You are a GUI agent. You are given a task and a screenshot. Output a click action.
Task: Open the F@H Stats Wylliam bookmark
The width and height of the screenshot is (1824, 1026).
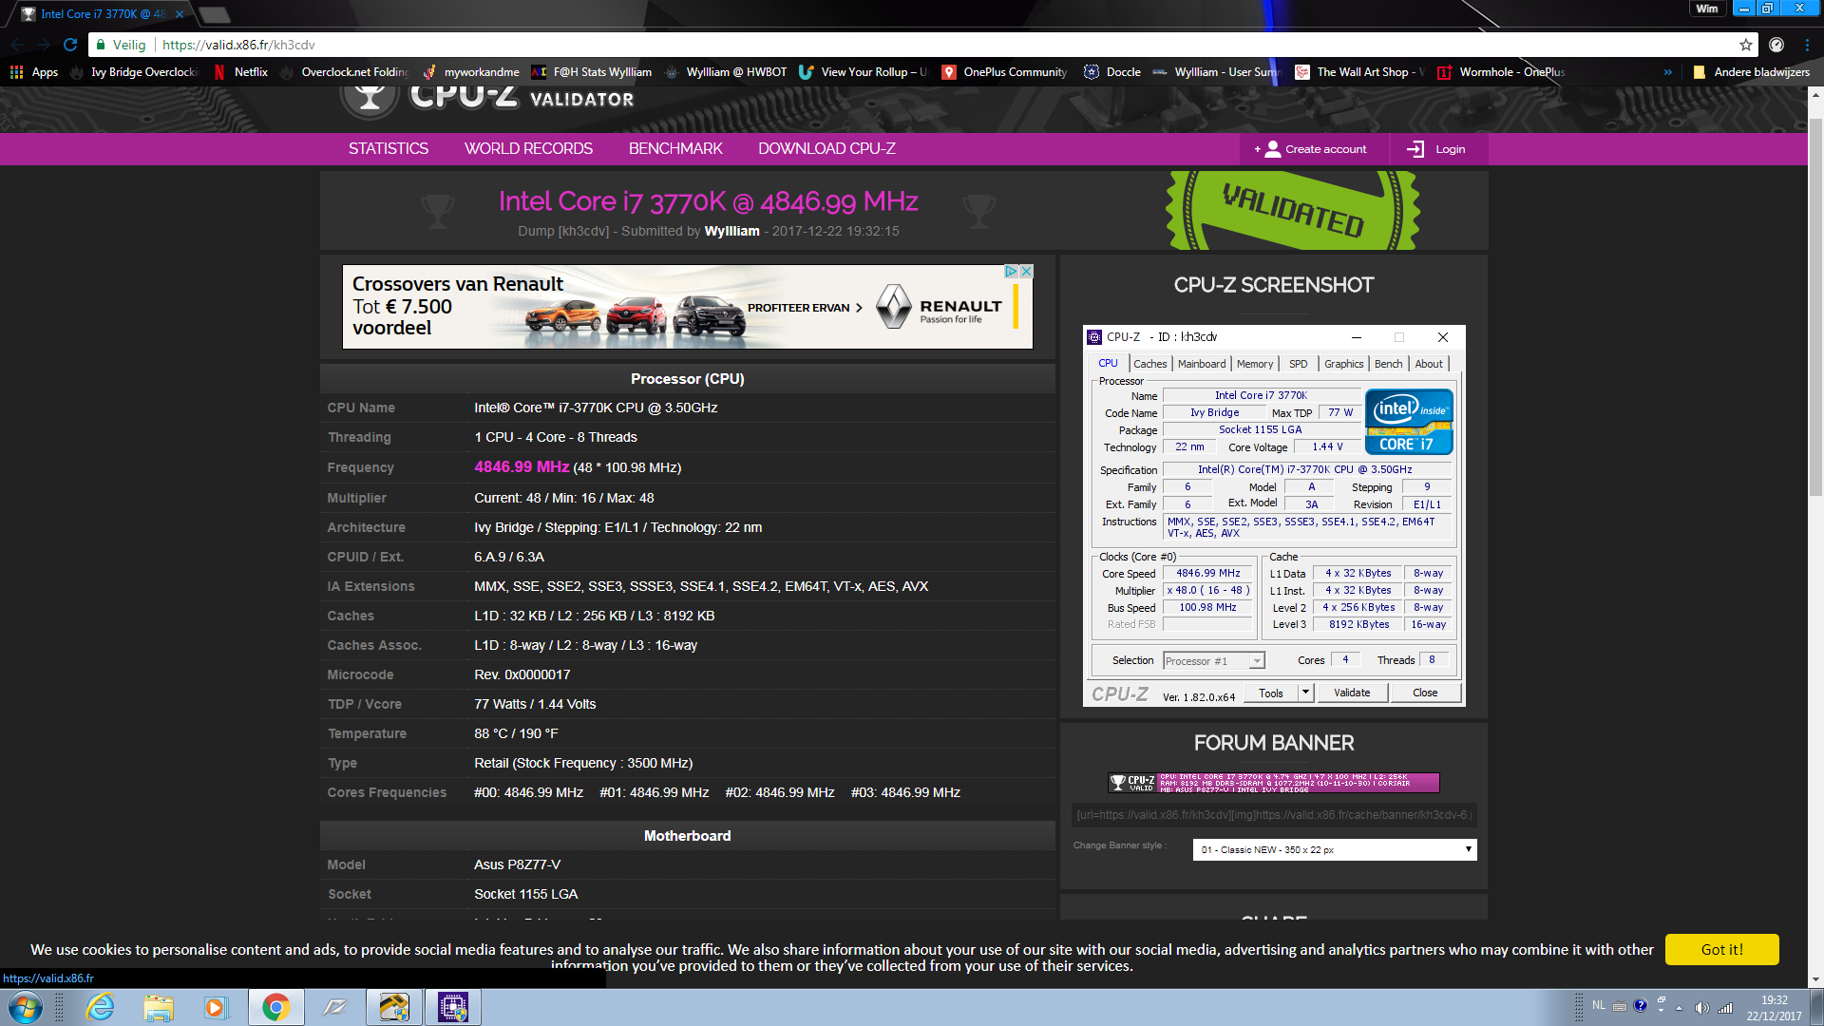(x=592, y=72)
